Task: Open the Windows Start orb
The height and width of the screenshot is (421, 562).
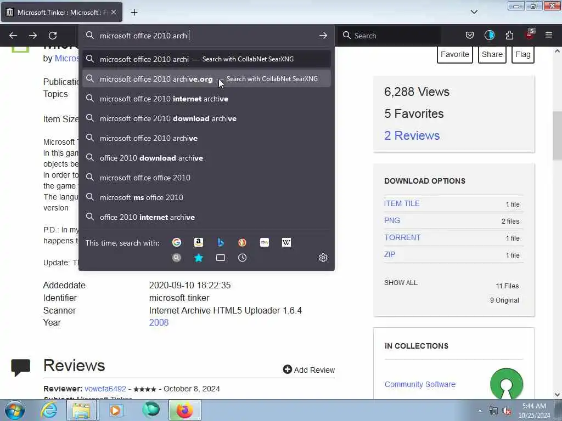Action: coord(15,410)
